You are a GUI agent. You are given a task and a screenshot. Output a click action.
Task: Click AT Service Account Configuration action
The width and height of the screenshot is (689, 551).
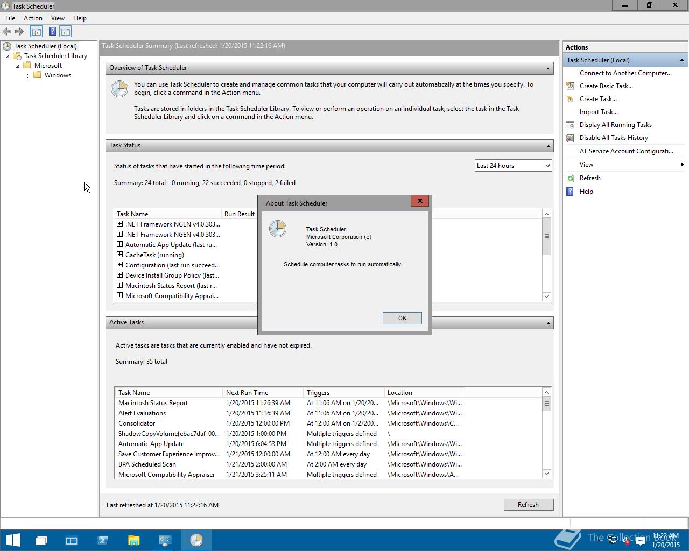(627, 151)
